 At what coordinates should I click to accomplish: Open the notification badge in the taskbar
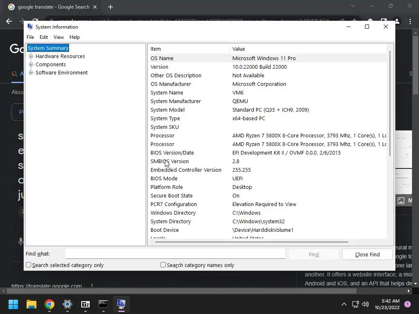[407, 304]
